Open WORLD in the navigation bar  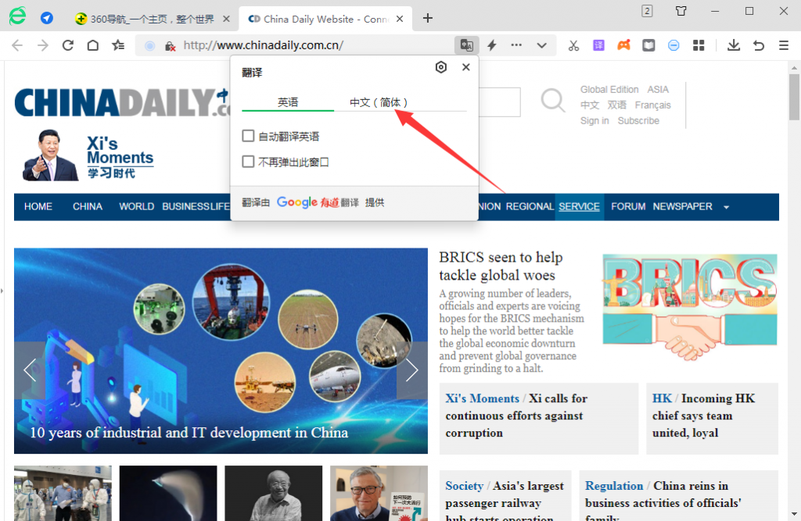136,207
